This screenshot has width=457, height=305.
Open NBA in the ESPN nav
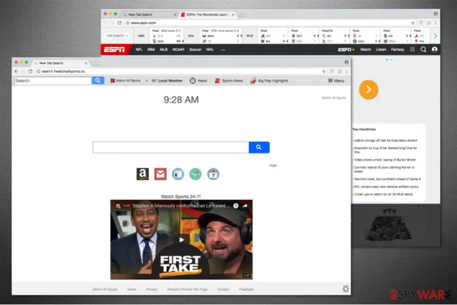tap(151, 49)
